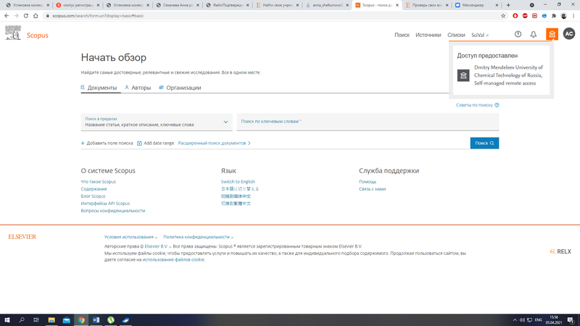This screenshot has height=326, width=580.
Task: Expand the advanced document search link
Action: click(214, 143)
